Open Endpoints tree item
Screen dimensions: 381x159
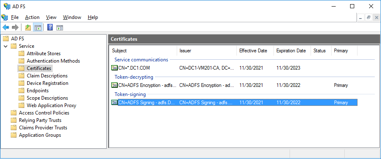[37, 91]
